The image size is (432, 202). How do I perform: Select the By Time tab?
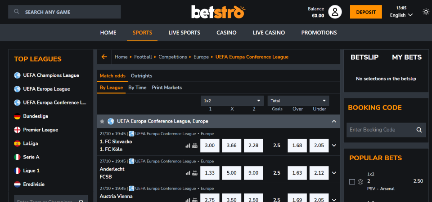coord(137,88)
